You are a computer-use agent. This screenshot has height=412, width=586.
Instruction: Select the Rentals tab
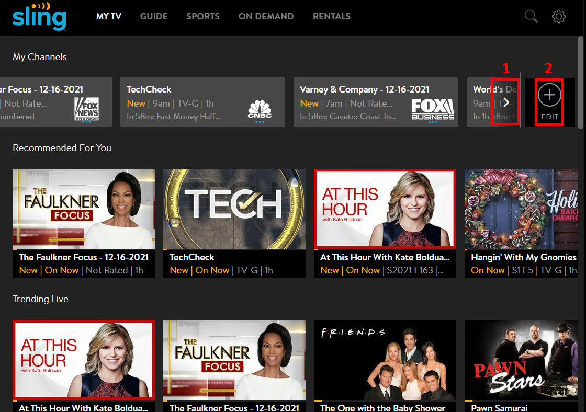[x=332, y=16]
